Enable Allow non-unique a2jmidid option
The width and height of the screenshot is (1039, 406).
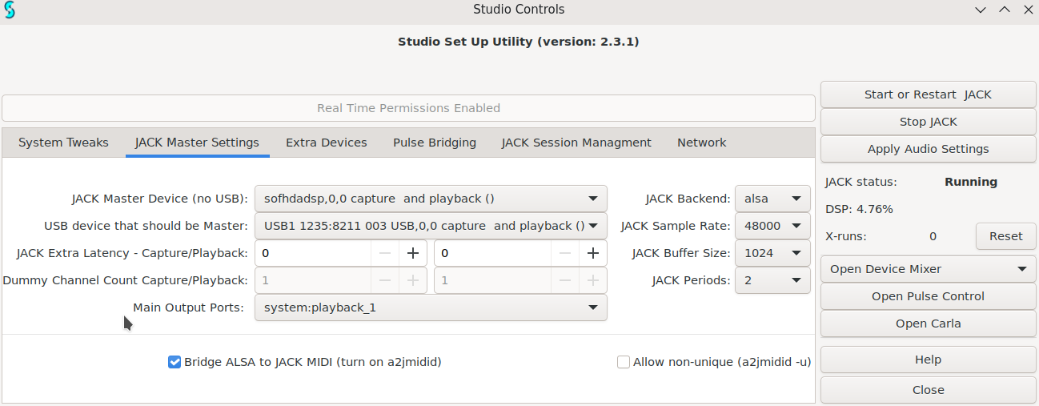624,362
